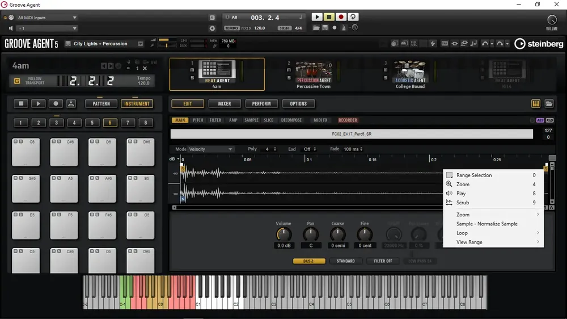Click the undo arrow icon in toolbar
The width and height of the screenshot is (567, 319).
click(485, 44)
